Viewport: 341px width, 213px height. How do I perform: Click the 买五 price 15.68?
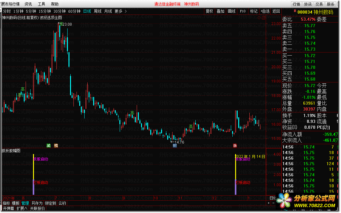310,79
